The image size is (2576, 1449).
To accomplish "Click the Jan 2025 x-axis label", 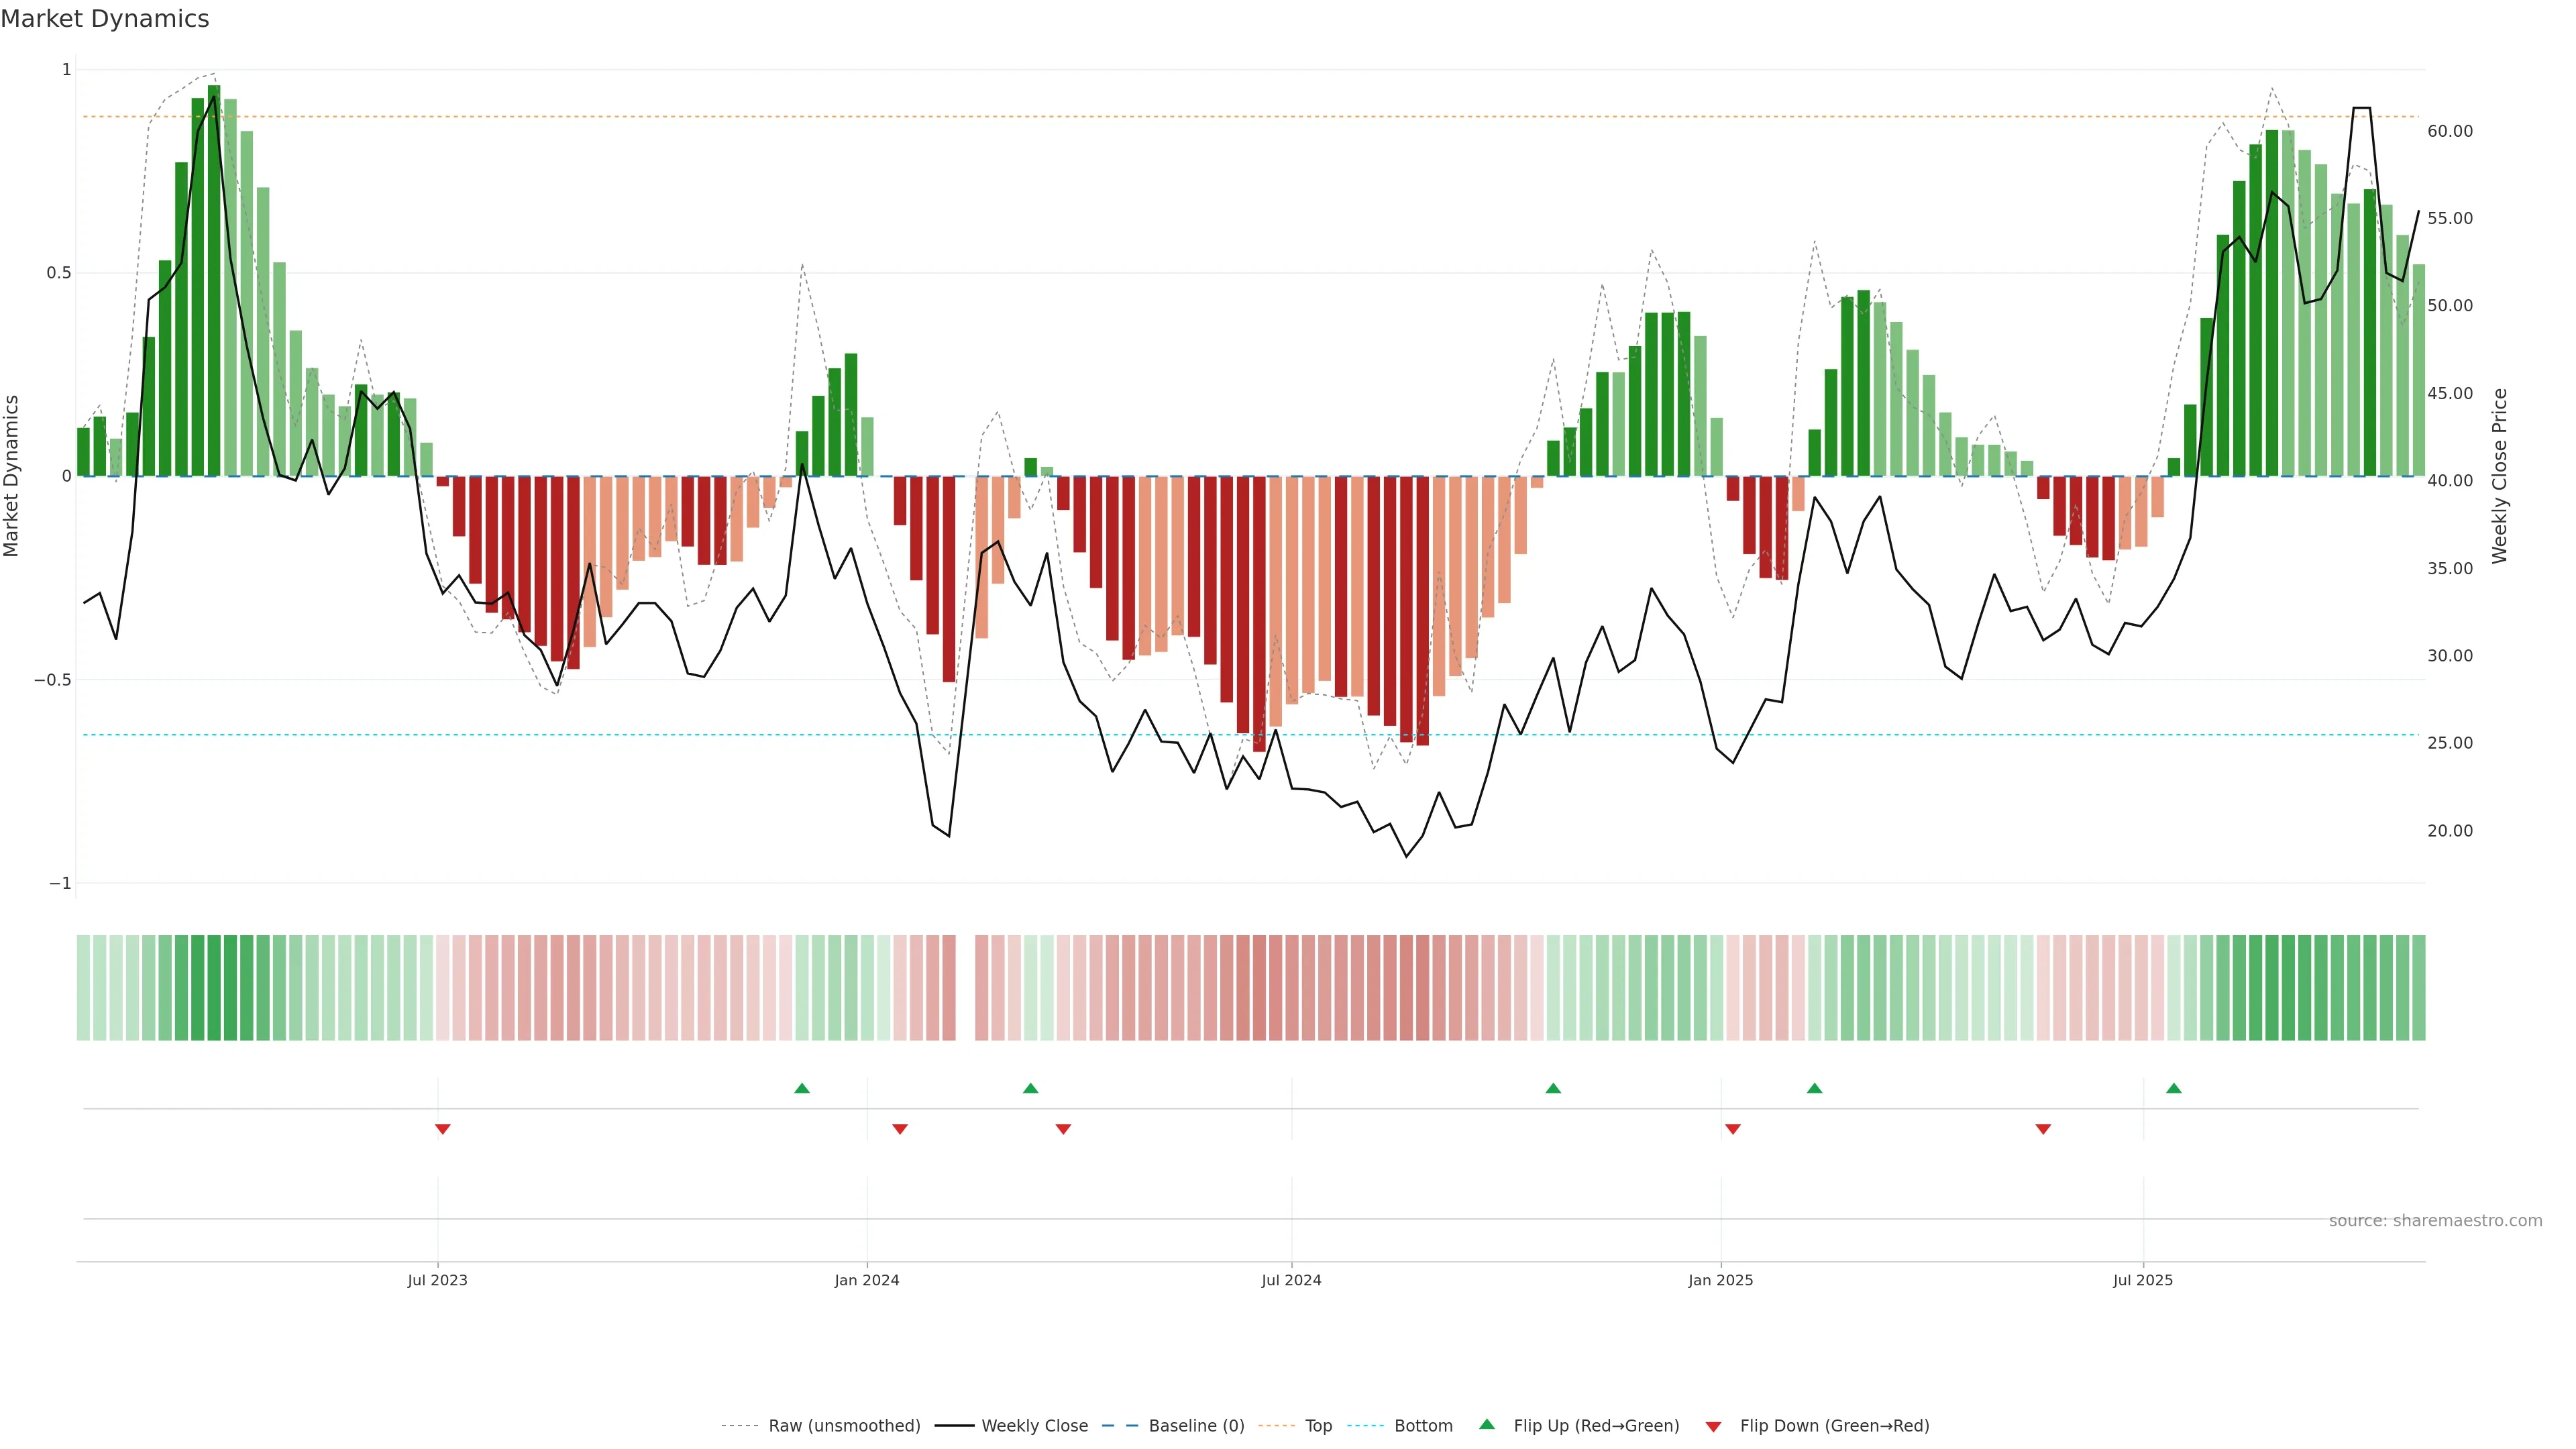I will point(1720,1280).
